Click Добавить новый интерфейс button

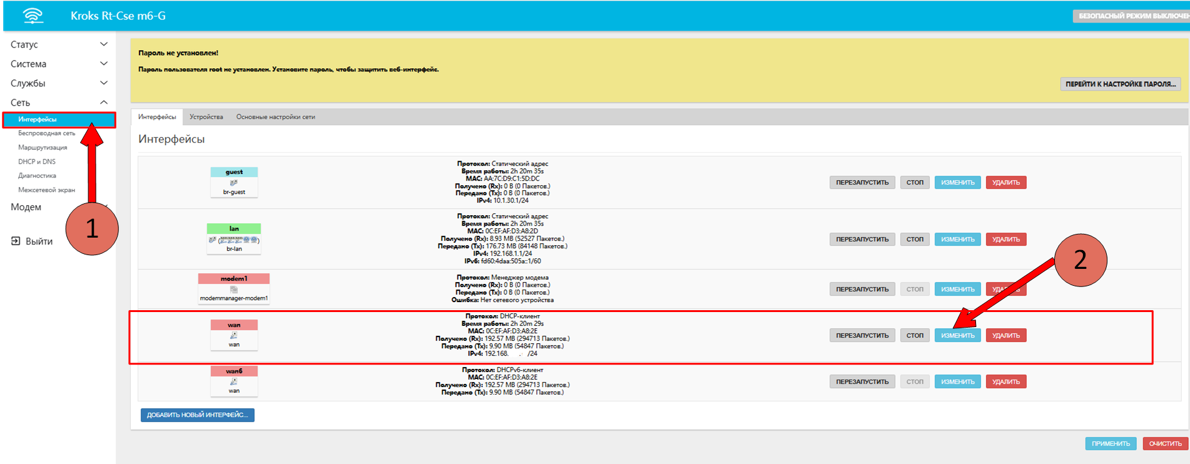click(x=197, y=415)
